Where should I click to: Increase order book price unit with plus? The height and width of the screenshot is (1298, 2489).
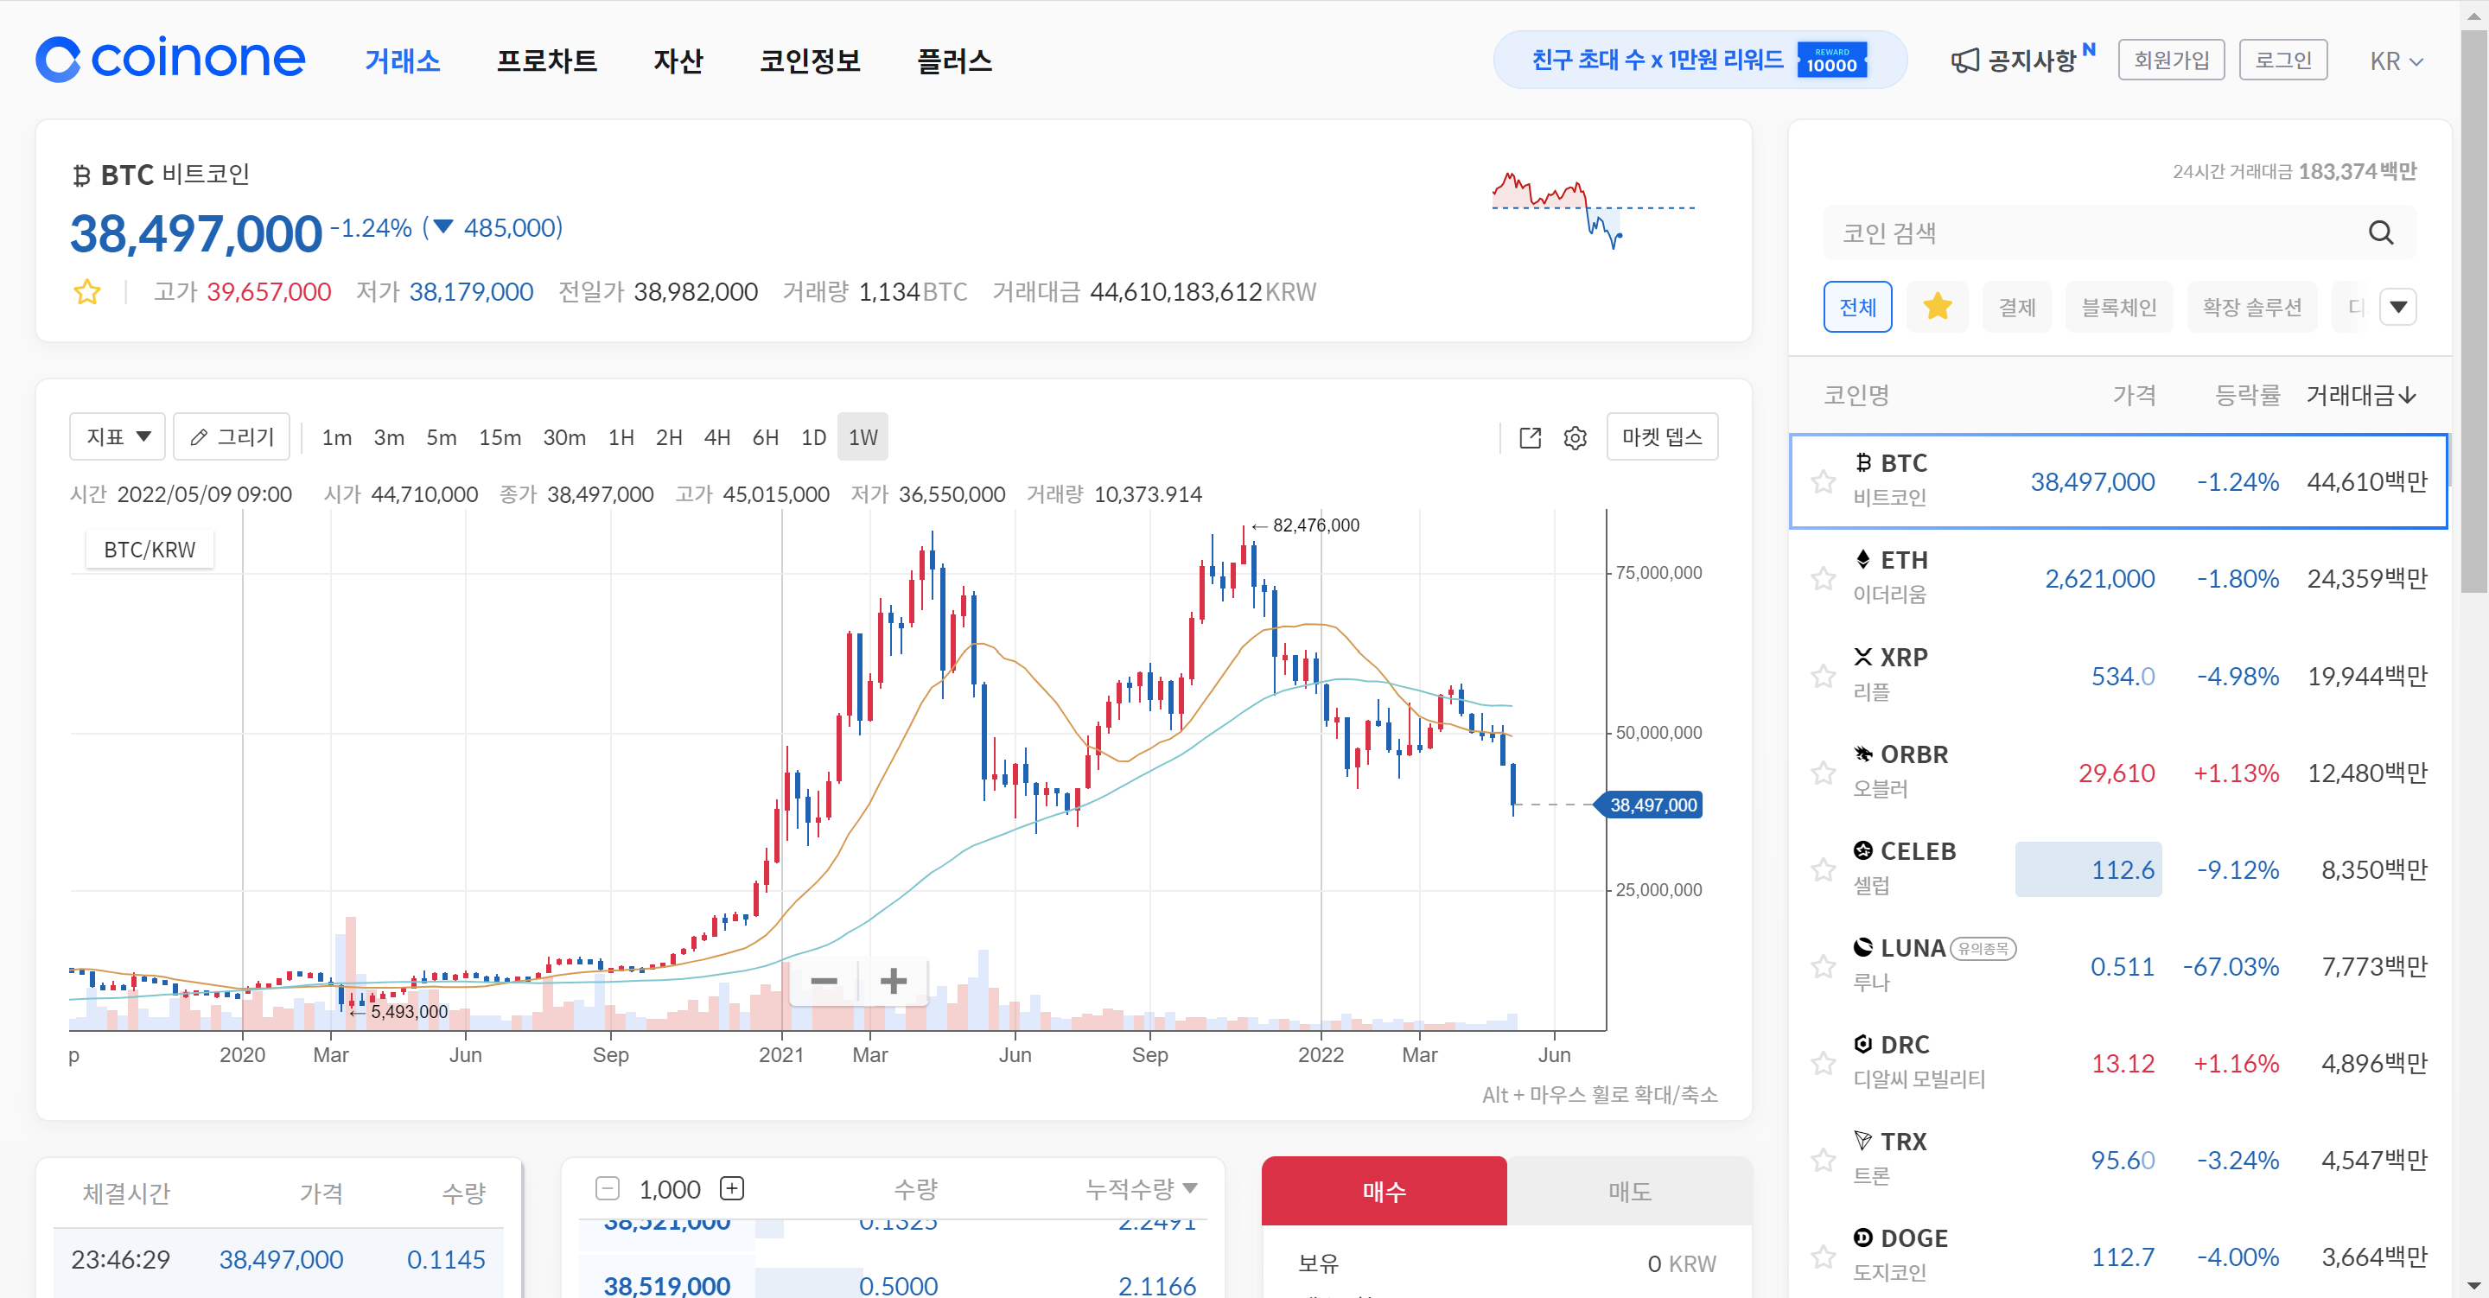coord(732,1189)
